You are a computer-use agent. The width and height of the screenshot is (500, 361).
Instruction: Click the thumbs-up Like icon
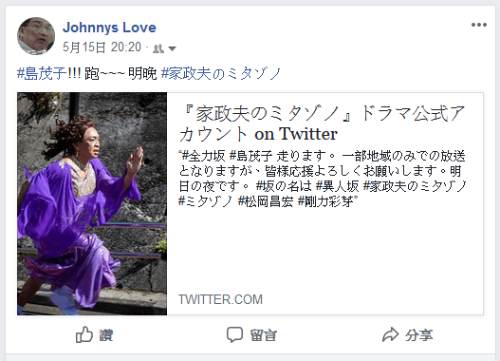click(x=83, y=334)
